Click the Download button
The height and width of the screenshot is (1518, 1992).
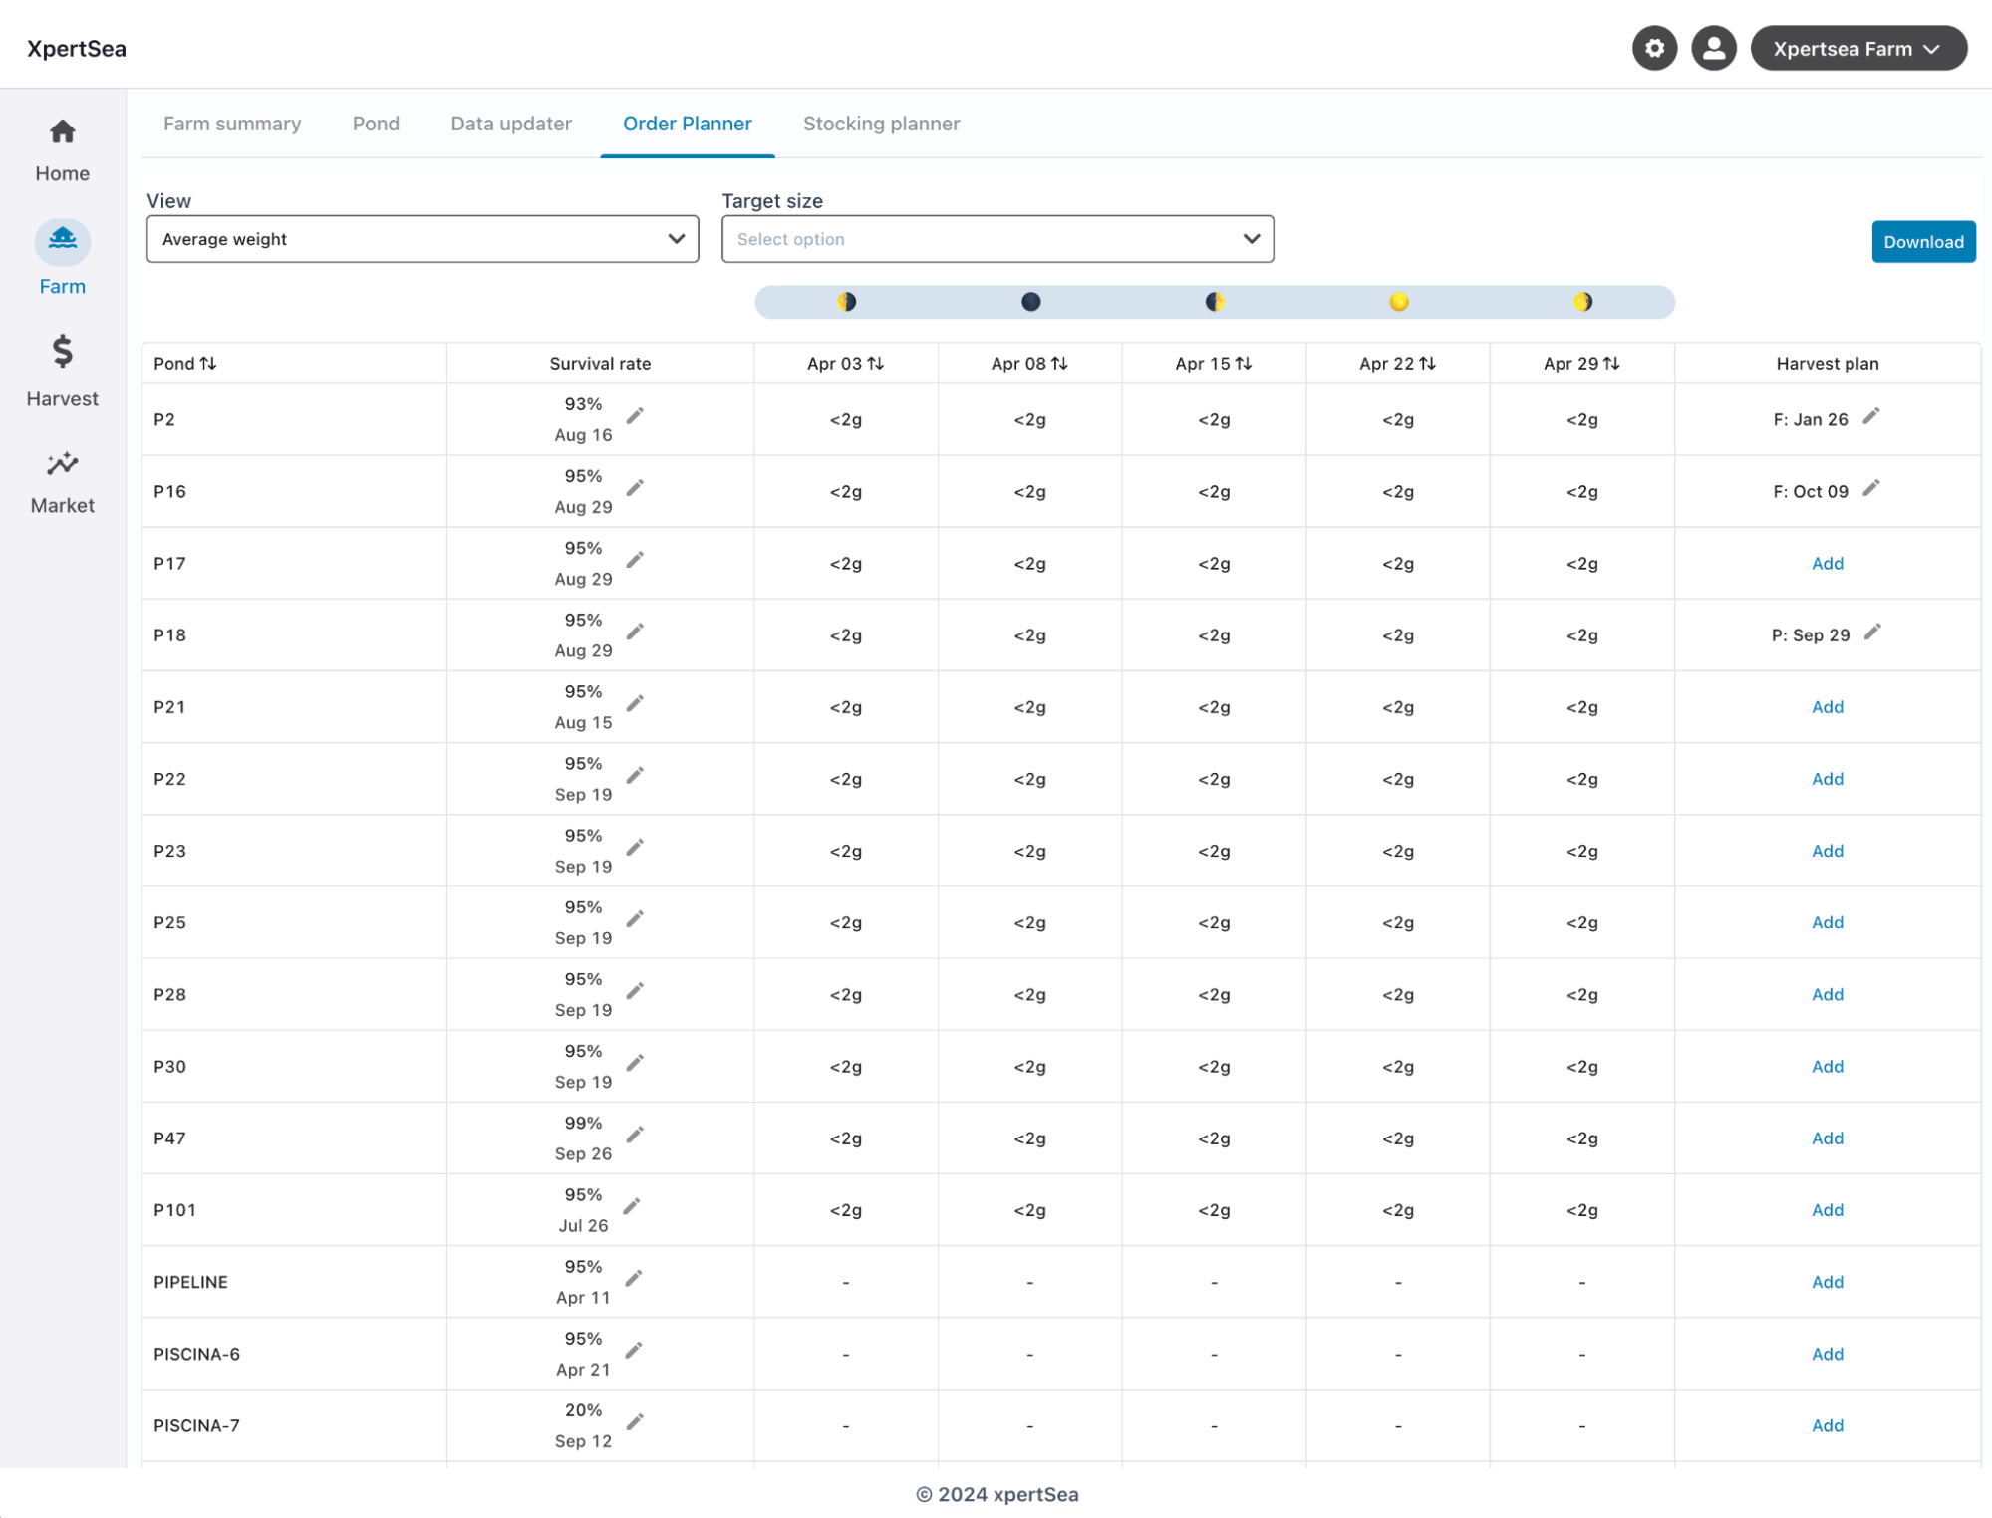click(1923, 241)
